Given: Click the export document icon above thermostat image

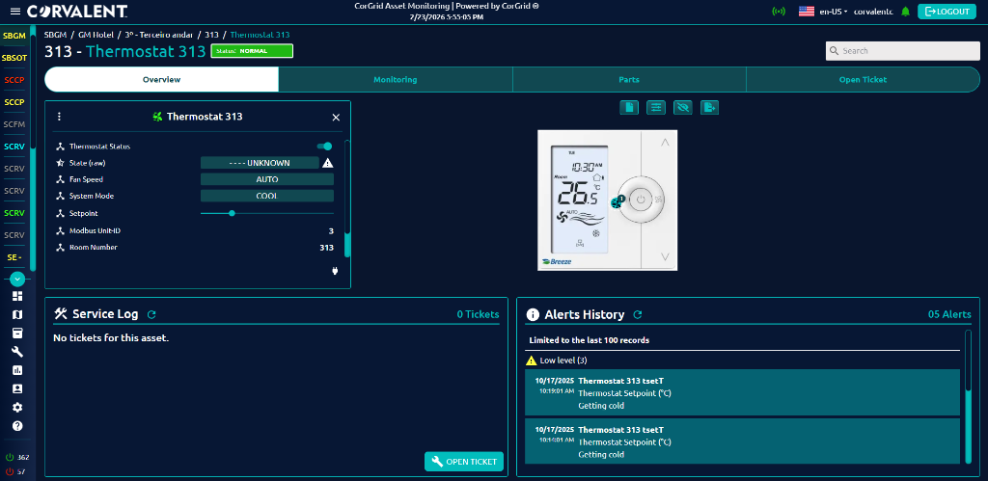Looking at the screenshot, I should click(x=709, y=107).
